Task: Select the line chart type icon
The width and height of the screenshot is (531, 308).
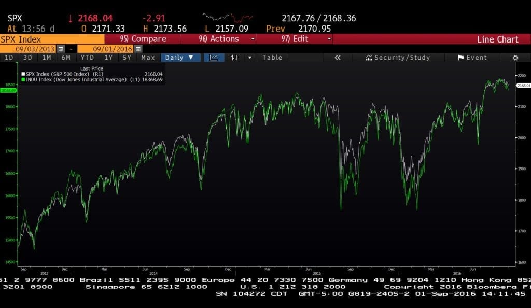Action: click(214, 58)
